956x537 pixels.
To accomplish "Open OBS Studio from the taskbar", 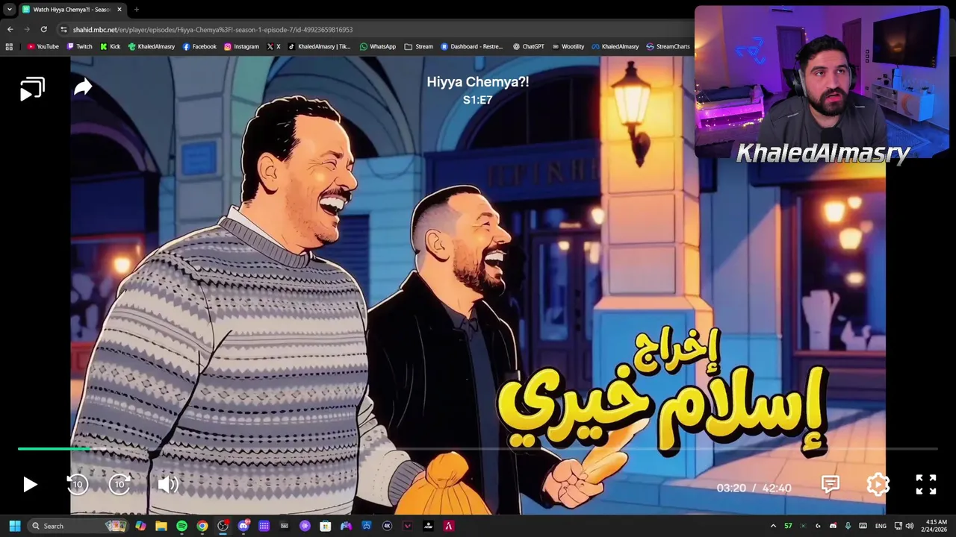I will (223, 526).
